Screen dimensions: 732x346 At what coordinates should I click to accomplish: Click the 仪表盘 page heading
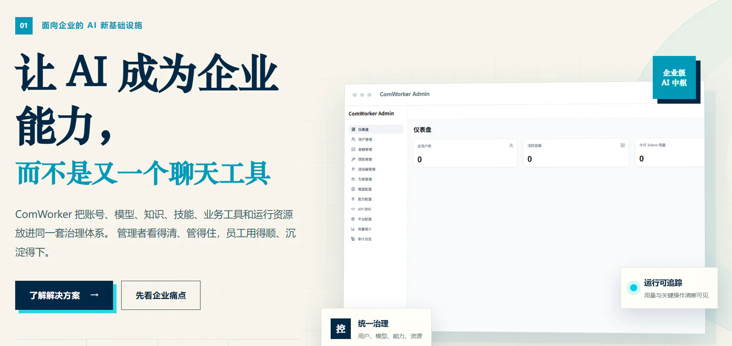(x=422, y=130)
